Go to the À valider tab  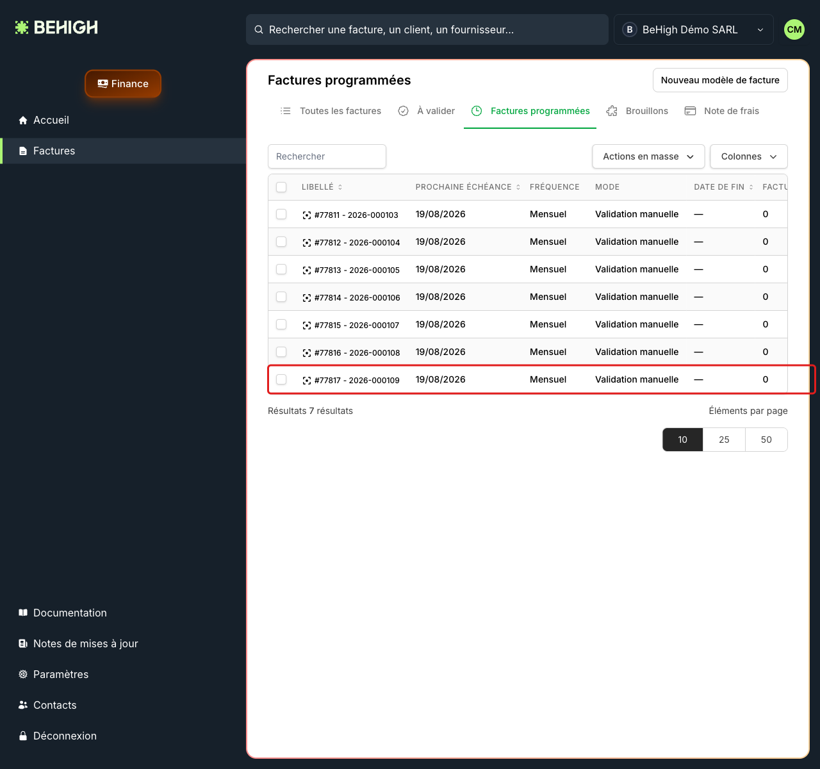click(x=427, y=111)
